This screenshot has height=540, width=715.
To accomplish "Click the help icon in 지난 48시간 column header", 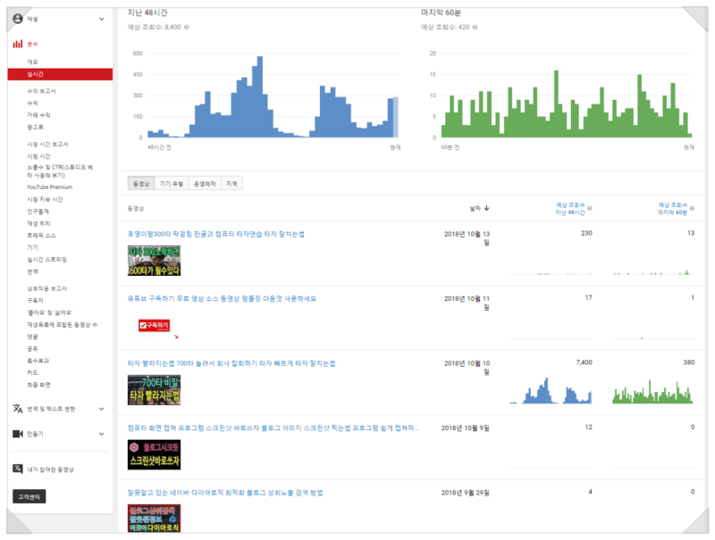I will [590, 208].
